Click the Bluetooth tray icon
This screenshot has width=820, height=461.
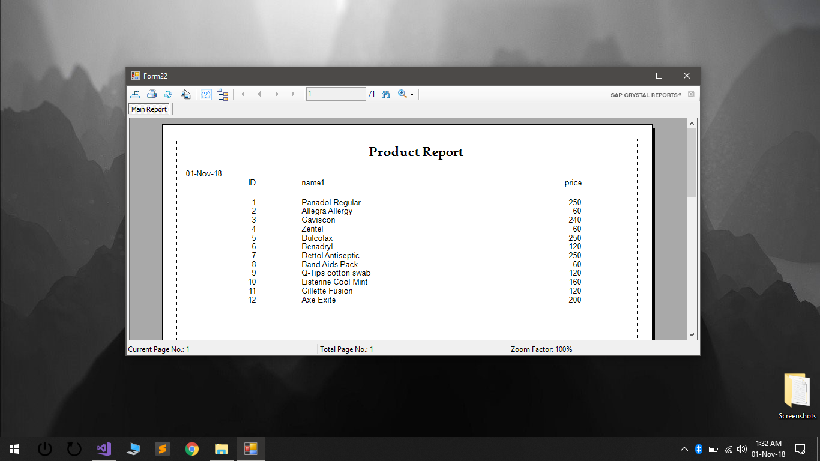tap(699, 449)
